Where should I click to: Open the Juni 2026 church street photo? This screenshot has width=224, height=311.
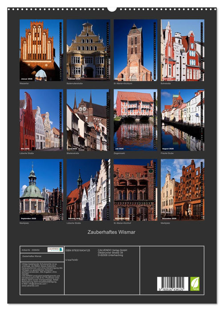(x=88, y=120)
